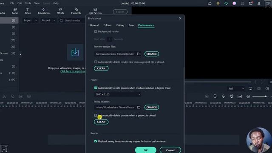Image resolution: width=272 pixels, height=153 pixels.
Task: Click the 'Click here to import media' link
Action: (x=73, y=71)
